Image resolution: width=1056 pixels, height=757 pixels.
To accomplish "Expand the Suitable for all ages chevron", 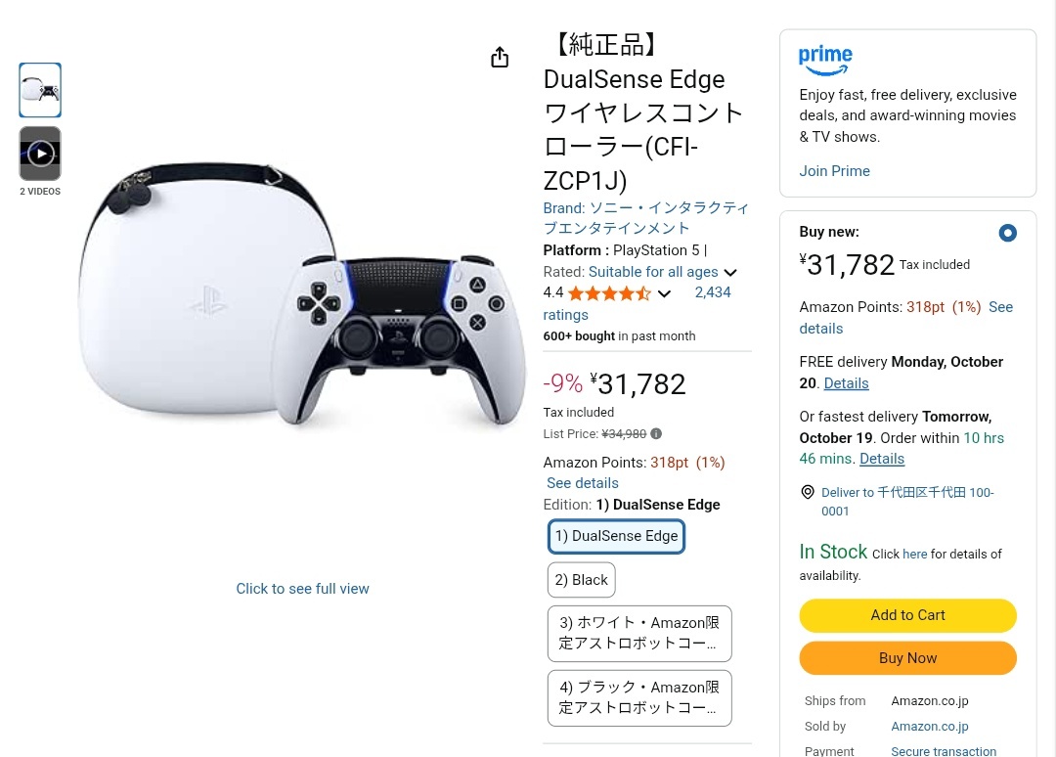I will (x=730, y=273).
